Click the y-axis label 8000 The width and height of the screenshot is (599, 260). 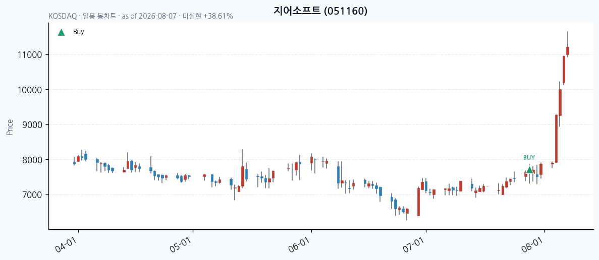click(x=32, y=160)
